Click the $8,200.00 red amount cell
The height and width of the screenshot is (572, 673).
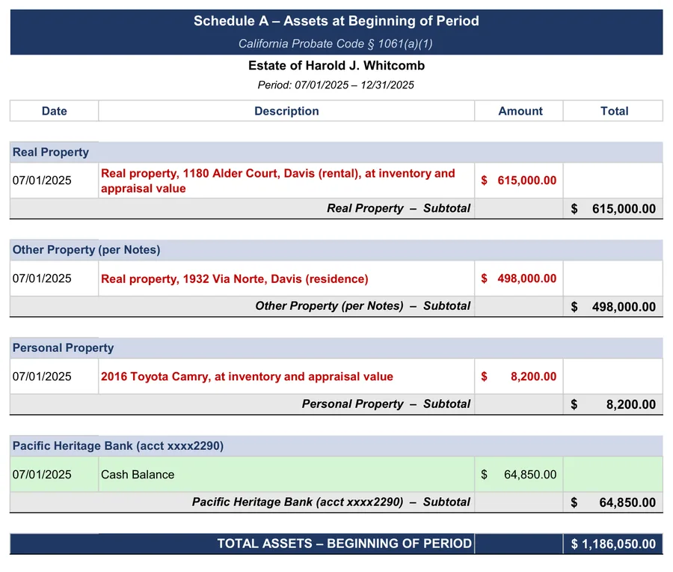coord(519,377)
